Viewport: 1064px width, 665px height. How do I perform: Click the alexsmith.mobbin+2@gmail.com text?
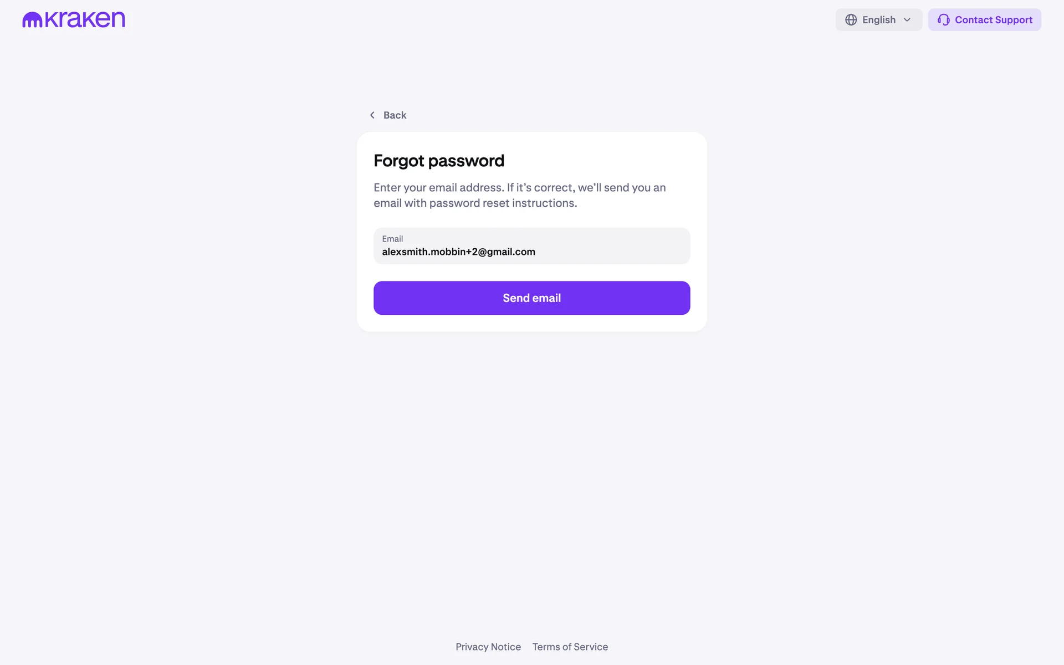click(x=458, y=252)
